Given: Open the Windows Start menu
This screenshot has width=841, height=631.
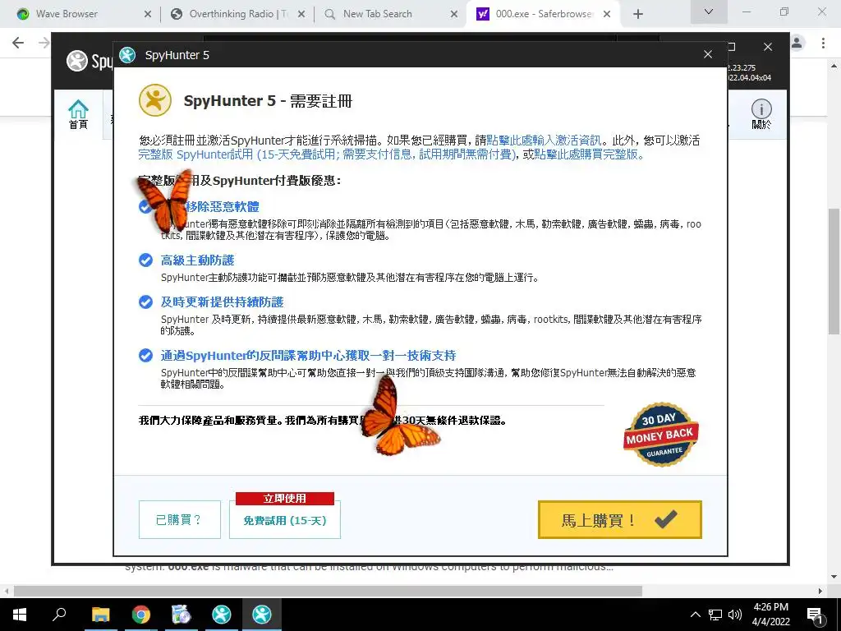Looking at the screenshot, I should [x=20, y=615].
